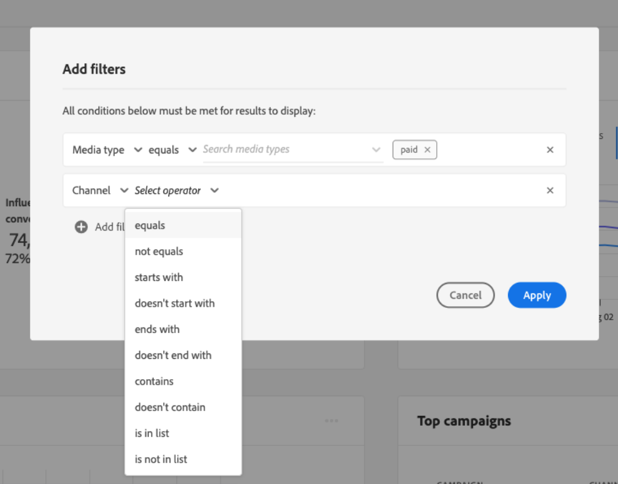The height and width of the screenshot is (484, 618).
Task: Remove the paid tag
Action: click(x=427, y=150)
